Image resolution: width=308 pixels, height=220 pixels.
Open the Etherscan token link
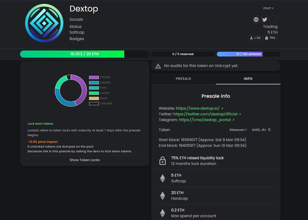click(x=238, y=130)
